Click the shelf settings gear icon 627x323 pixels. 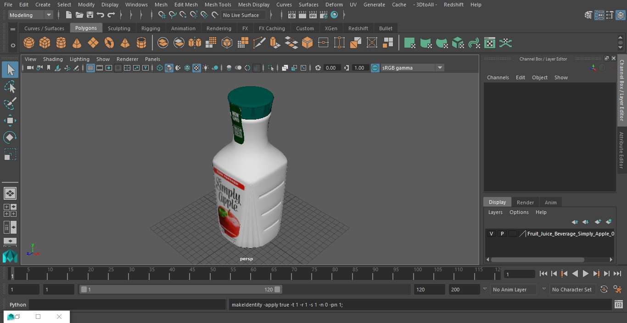tap(13, 45)
